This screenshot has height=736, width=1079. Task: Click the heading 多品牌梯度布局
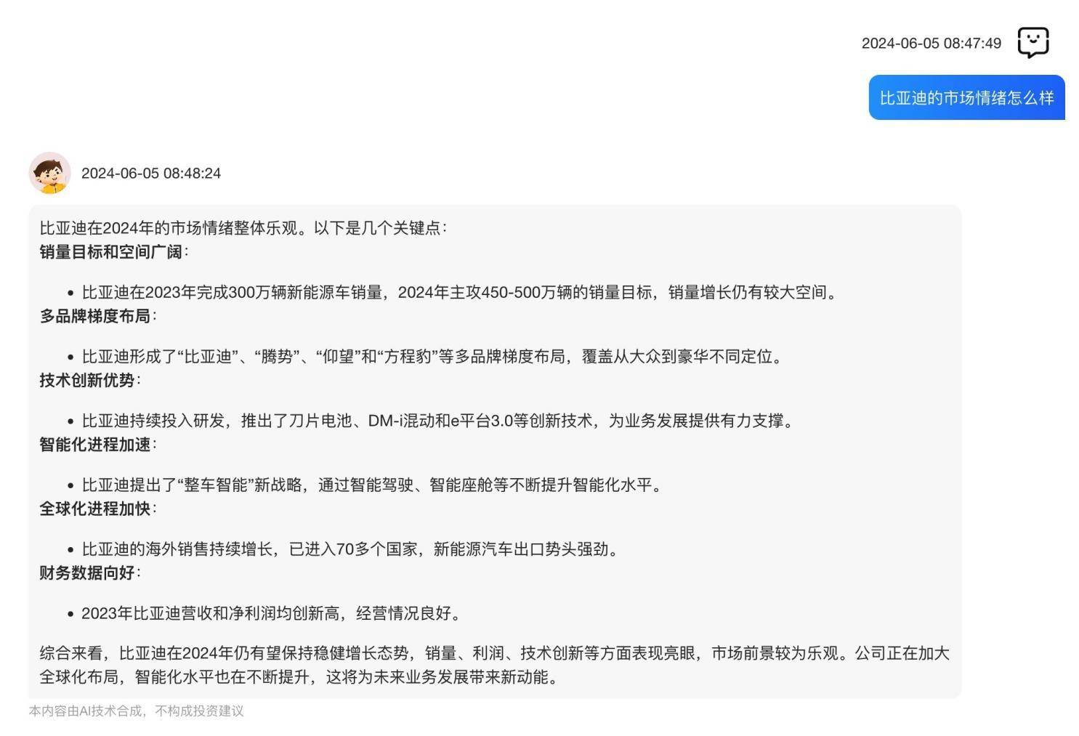95,316
